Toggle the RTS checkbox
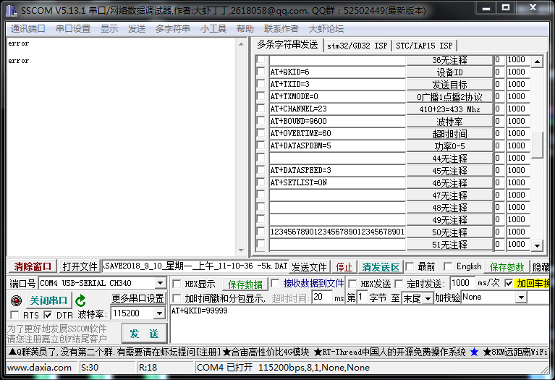Screen dimensions: 555x380 15,314
